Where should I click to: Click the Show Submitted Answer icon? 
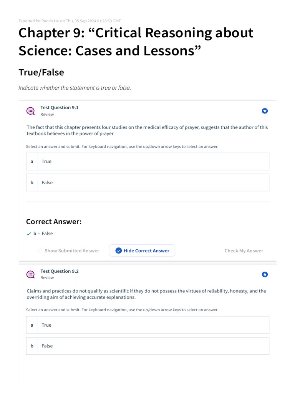tap(39, 251)
